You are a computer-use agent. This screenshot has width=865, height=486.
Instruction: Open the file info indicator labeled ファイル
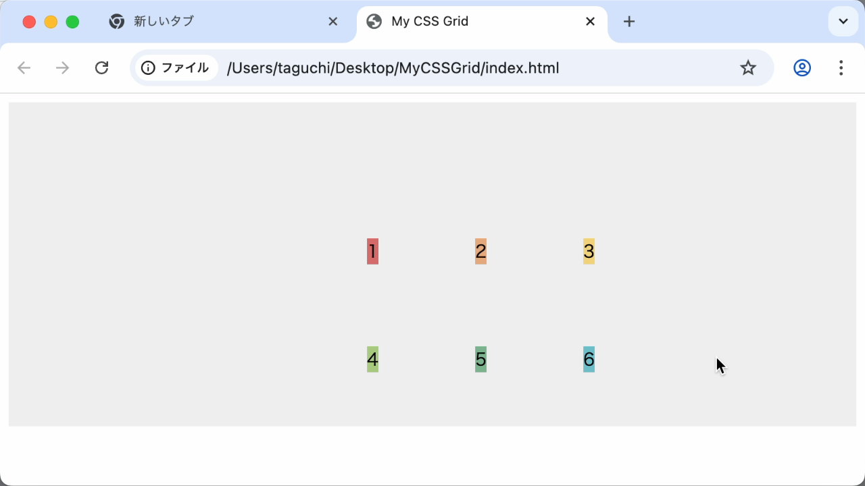[176, 67]
